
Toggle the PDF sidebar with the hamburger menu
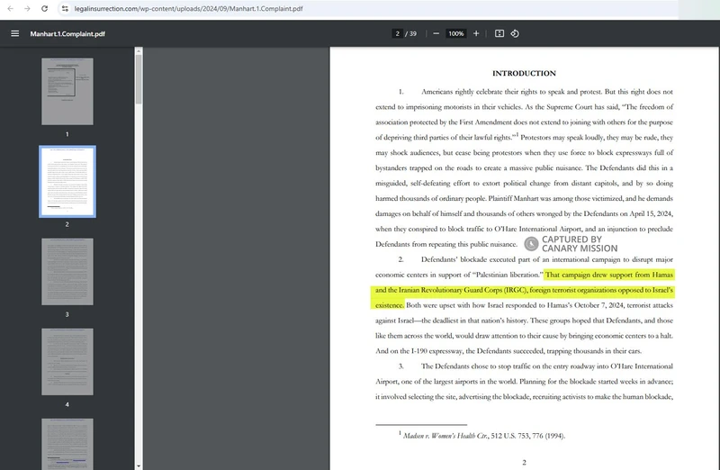pyautogui.click(x=14, y=33)
